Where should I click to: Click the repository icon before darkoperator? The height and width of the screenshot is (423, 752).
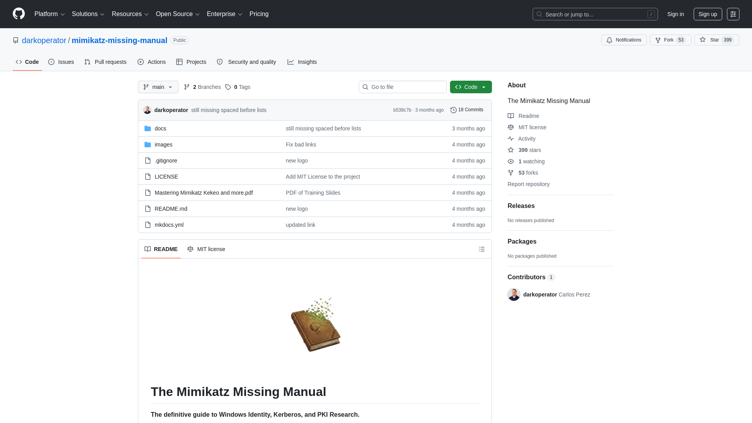(16, 40)
